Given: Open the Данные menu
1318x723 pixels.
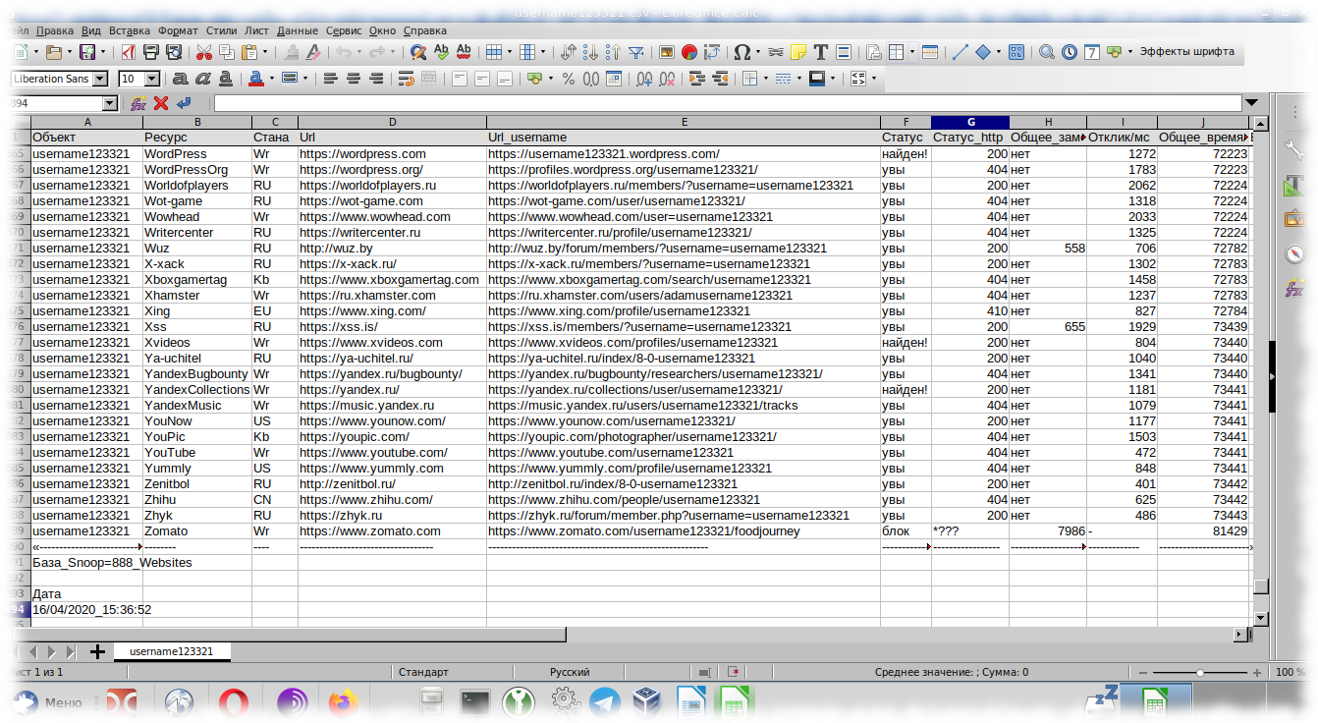Looking at the screenshot, I should click(x=298, y=30).
